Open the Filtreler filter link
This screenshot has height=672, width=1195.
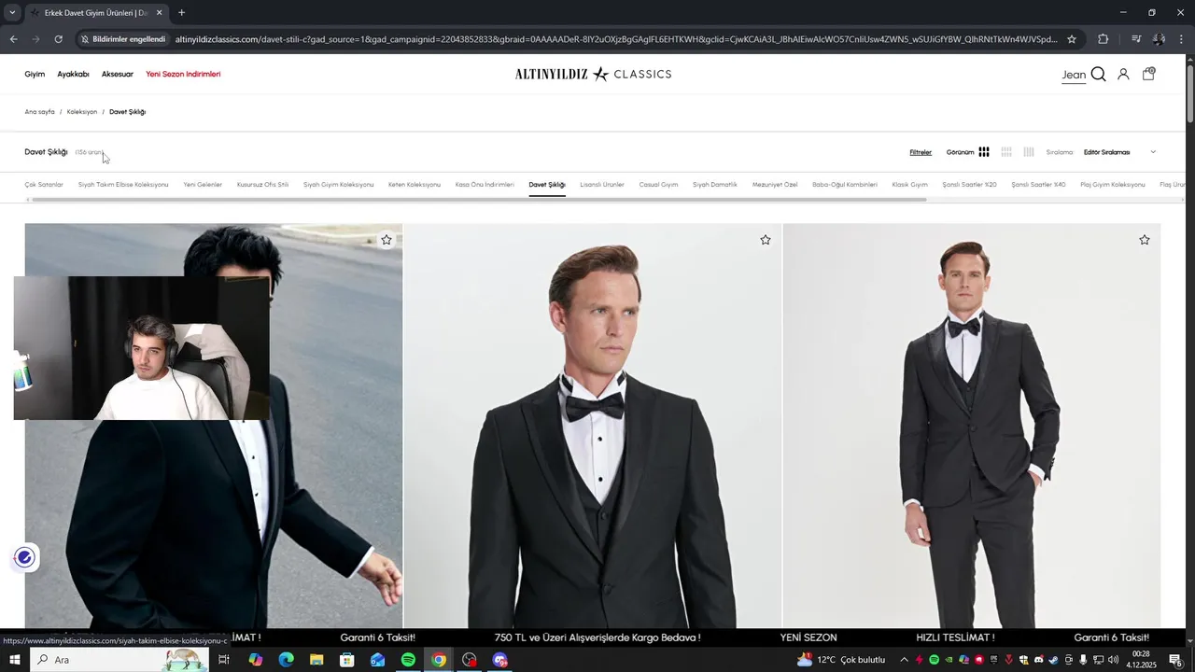[x=921, y=152]
